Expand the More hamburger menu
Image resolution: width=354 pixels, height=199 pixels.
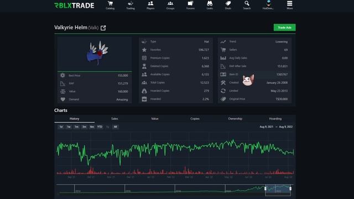click(x=290, y=5)
